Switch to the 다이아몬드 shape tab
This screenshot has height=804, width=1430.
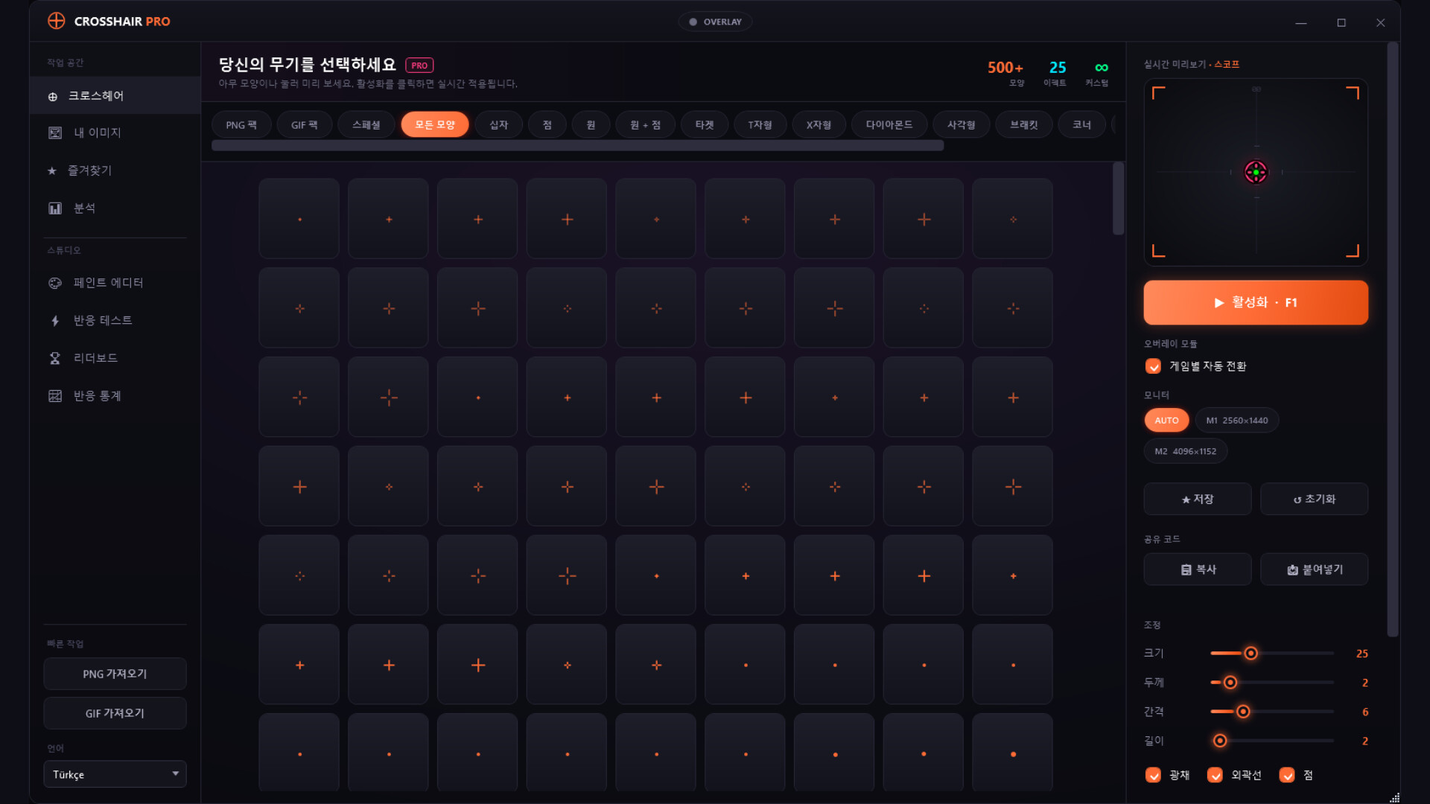889,125
